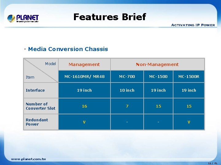This screenshot has width=221, height=165.
Task: Click "19 inch" in the MC-1500 column
Action: [x=158, y=90]
